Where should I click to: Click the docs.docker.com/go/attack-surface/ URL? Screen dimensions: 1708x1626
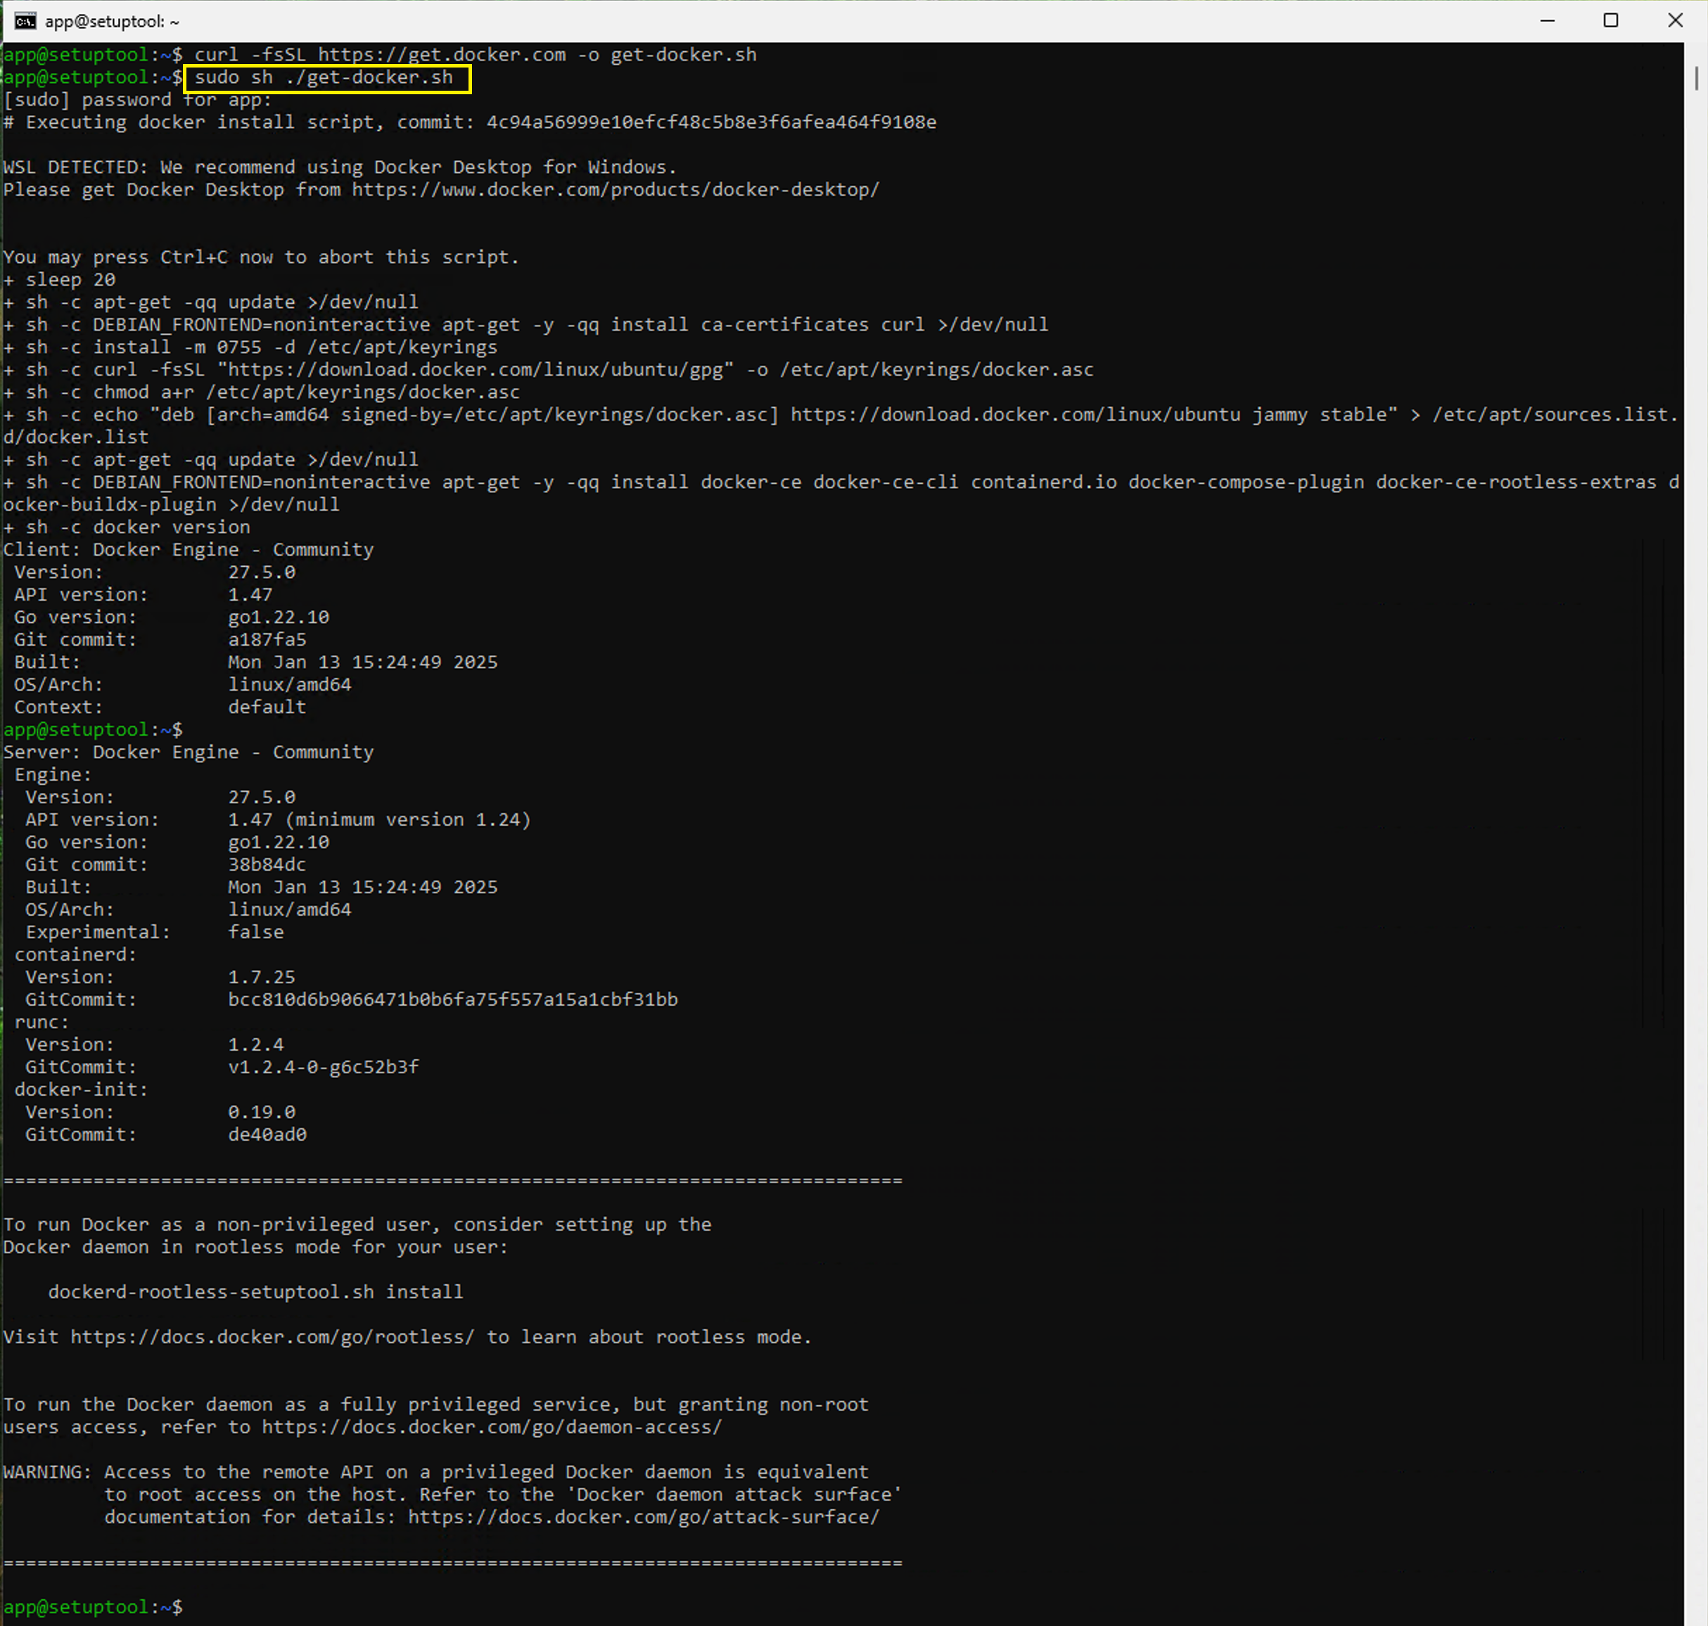coord(644,1518)
